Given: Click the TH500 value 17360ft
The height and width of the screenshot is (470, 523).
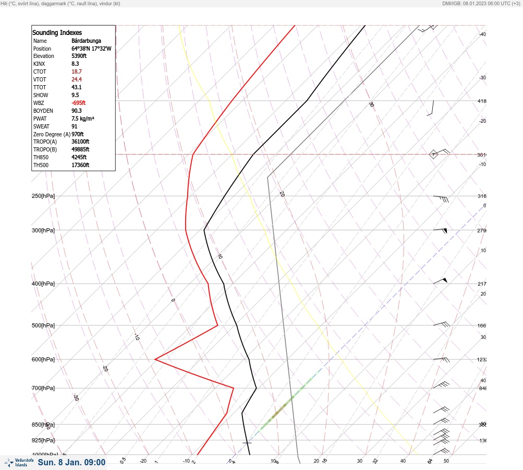Looking at the screenshot, I should [x=80, y=165].
